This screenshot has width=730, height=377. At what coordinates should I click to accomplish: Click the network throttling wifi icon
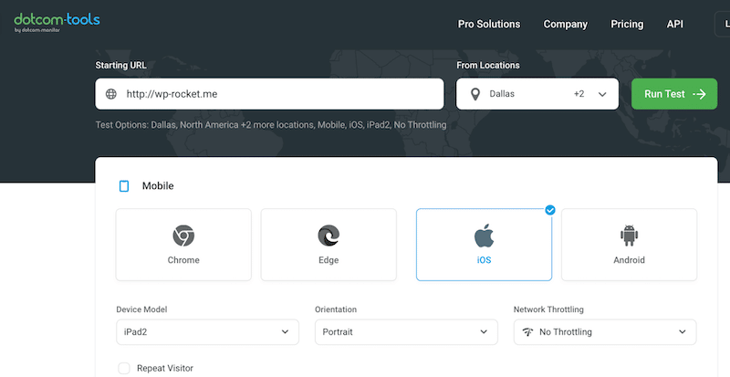tap(527, 332)
